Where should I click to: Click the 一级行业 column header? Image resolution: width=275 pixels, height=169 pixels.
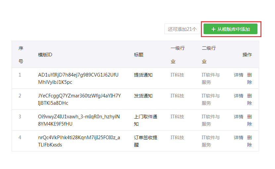pyautogui.click(x=178, y=55)
